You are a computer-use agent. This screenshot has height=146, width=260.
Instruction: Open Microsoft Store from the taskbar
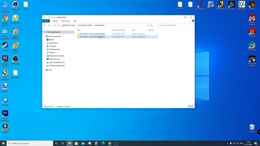pyautogui.click(x=76, y=143)
